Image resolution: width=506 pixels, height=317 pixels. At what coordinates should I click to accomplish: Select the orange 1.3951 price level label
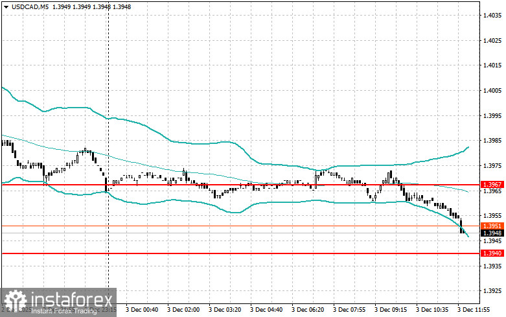coord(492,226)
